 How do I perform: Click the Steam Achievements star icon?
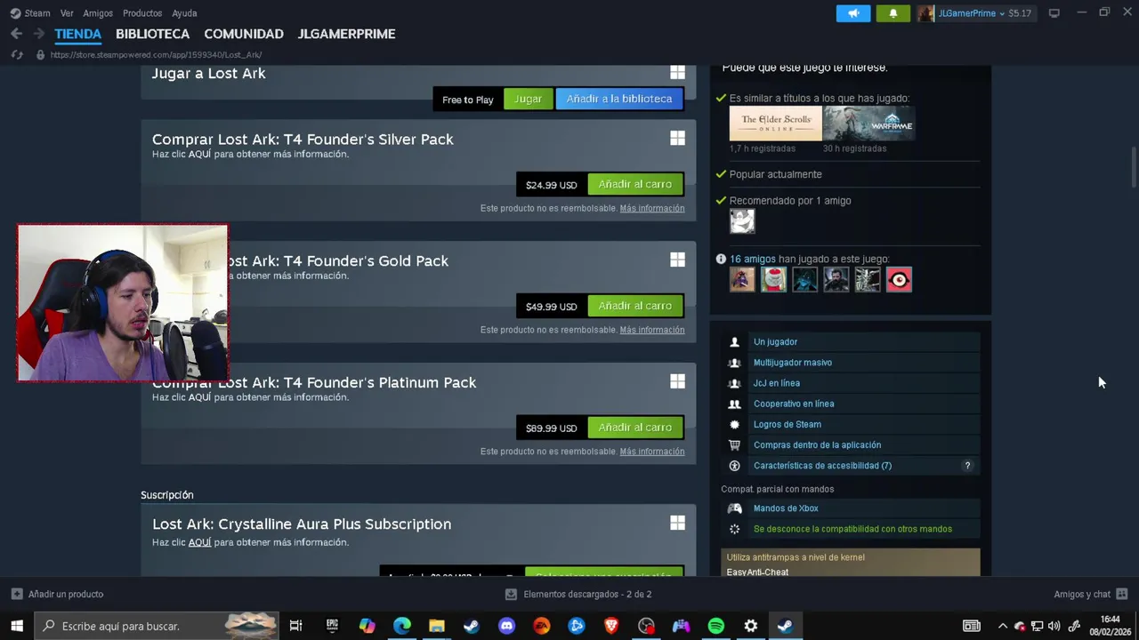[x=734, y=425]
